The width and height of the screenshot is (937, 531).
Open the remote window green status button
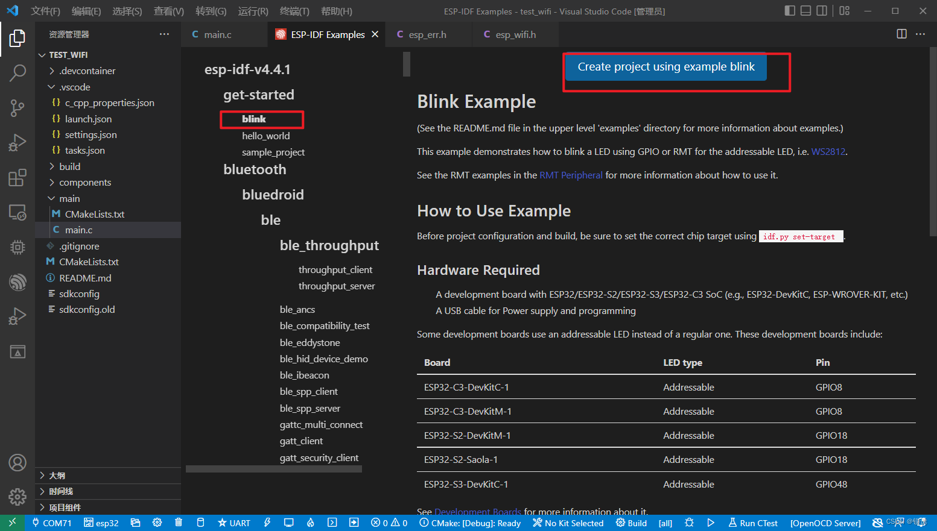[13, 523]
